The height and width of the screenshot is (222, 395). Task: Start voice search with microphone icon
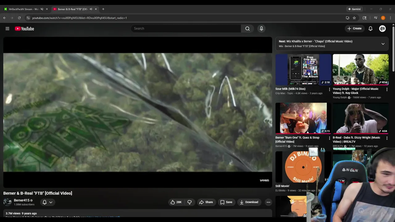pyautogui.click(x=261, y=28)
